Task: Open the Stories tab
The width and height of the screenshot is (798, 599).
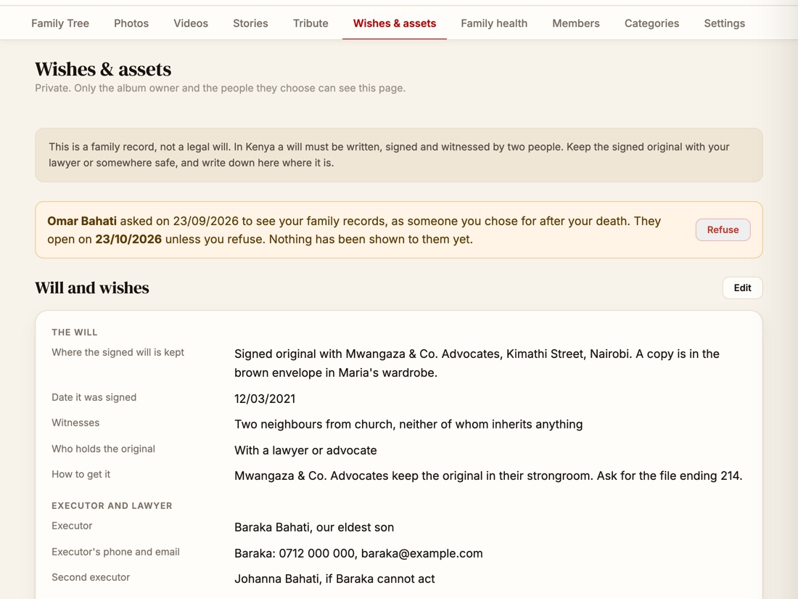Action: pos(250,23)
